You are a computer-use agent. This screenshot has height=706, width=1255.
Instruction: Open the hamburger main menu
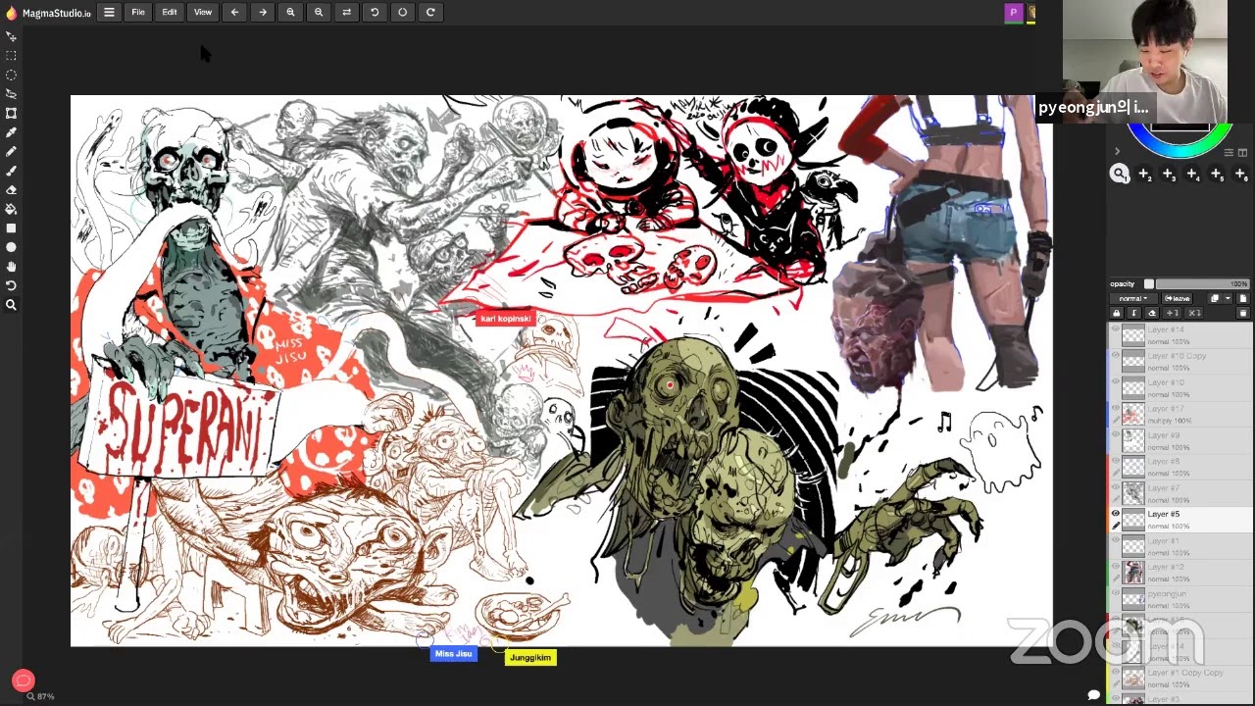(x=109, y=12)
